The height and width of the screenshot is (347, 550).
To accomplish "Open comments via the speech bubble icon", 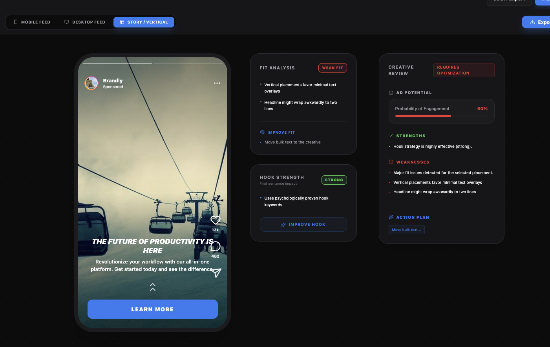I will click(216, 246).
